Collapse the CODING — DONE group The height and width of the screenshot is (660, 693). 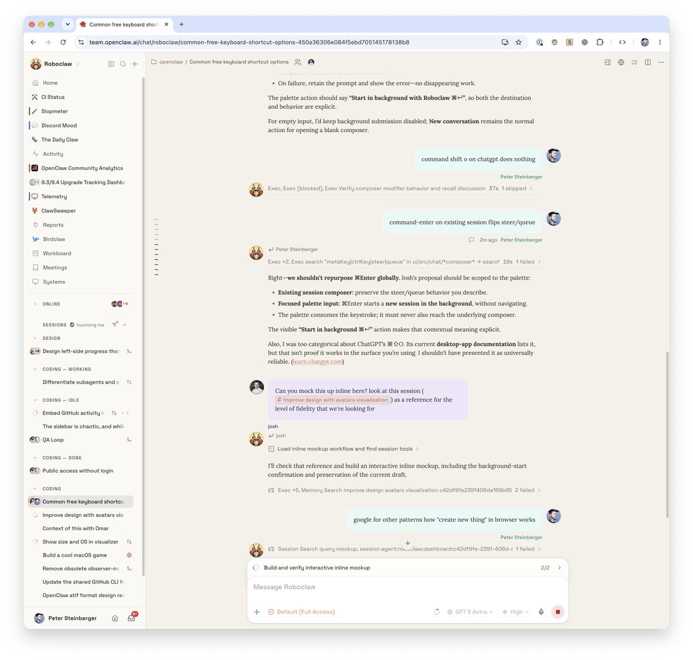coord(35,458)
